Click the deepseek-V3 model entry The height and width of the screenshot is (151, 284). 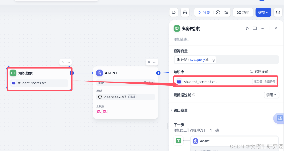125,97
